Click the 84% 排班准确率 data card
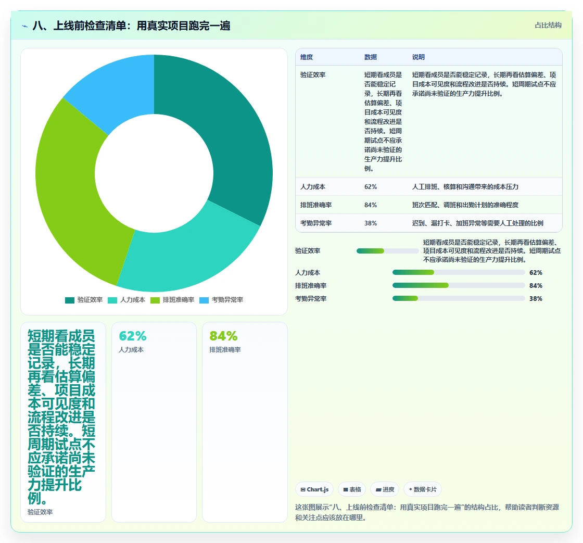Screen dimensions: 583x543 [245, 422]
